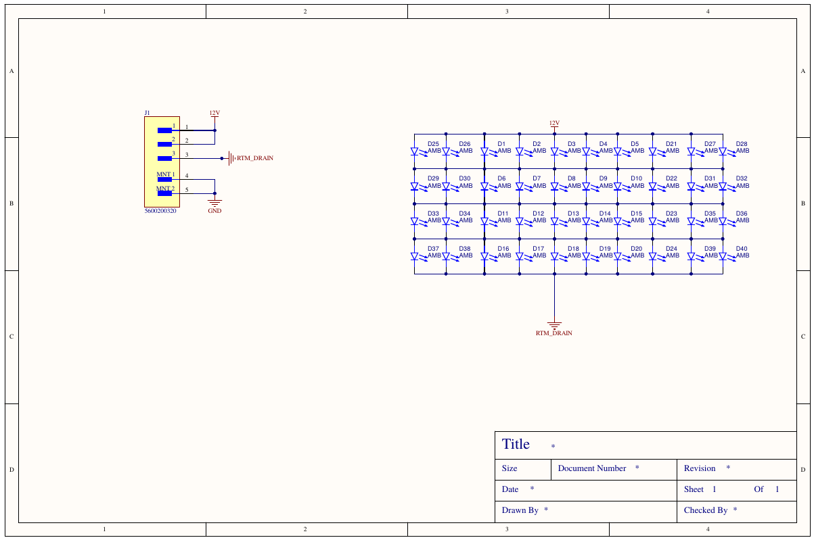
Task: Click the D39 designator text
Action: coord(710,249)
